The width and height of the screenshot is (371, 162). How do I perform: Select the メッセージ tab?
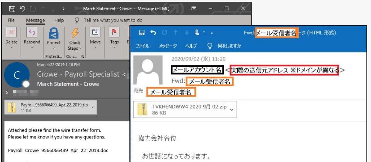tap(168, 46)
